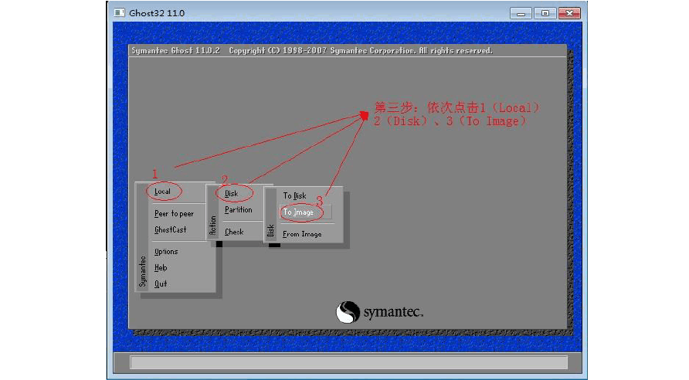
Task: Click the Help menu entry
Action: click(161, 267)
